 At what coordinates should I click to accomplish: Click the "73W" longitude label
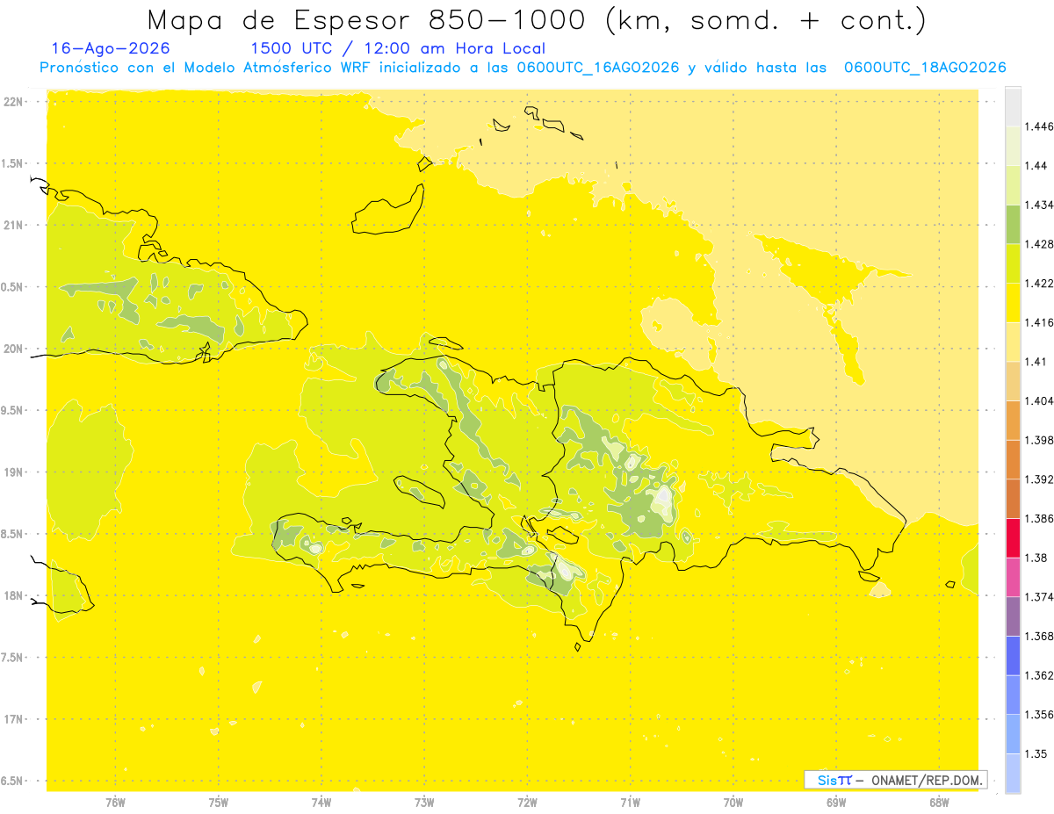click(x=424, y=802)
